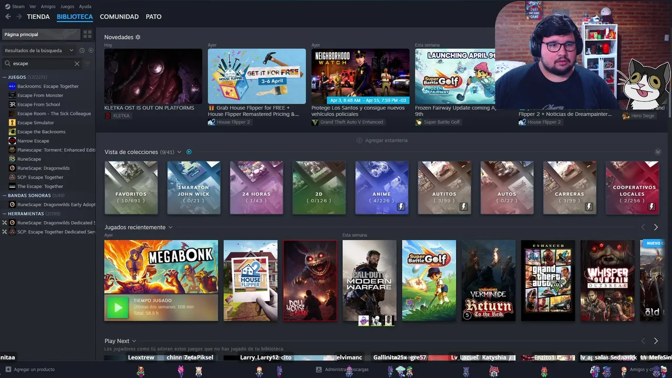672x378 pixels.
Task: Collapse the JUEGOS category
Action: (x=5, y=77)
